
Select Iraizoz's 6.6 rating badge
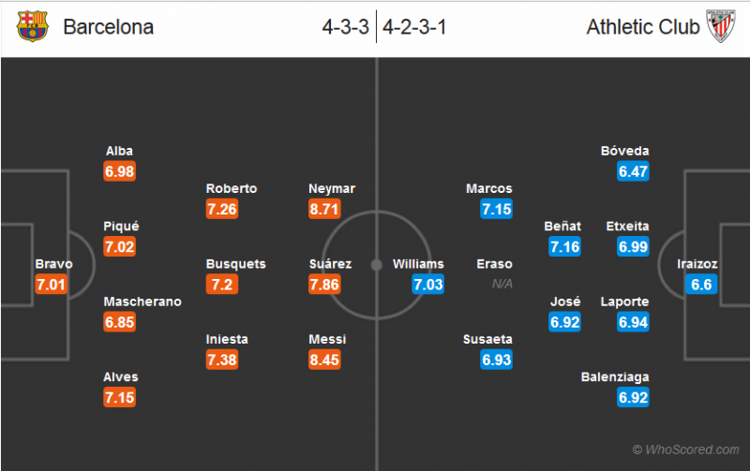pos(701,285)
